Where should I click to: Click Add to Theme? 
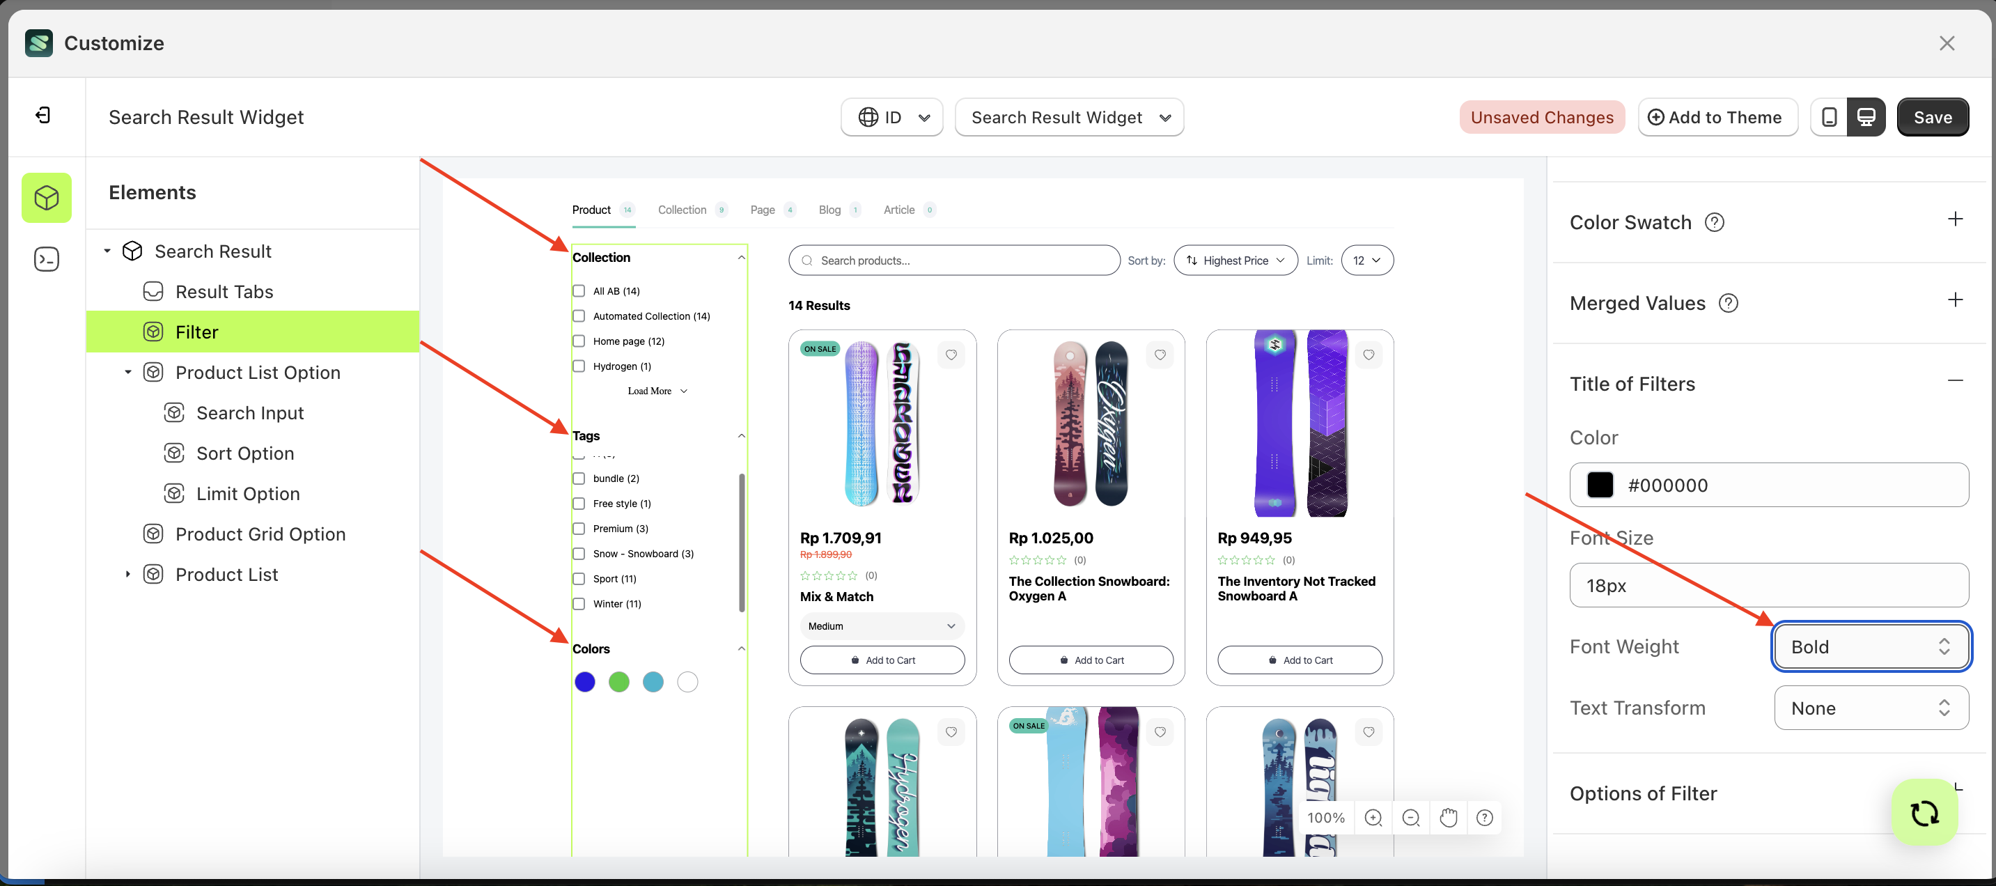click(x=1718, y=116)
